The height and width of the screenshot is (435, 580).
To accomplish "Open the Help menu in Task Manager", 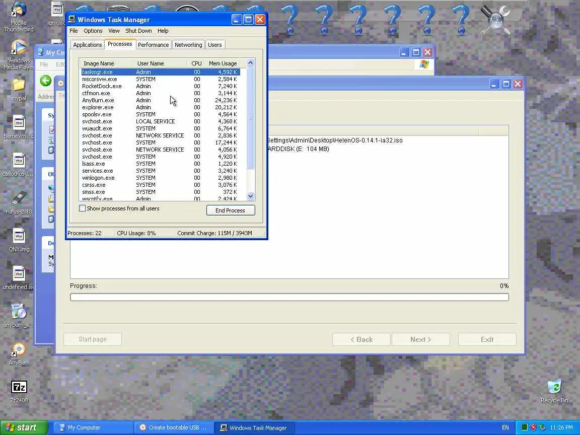I will coord(163,31).
